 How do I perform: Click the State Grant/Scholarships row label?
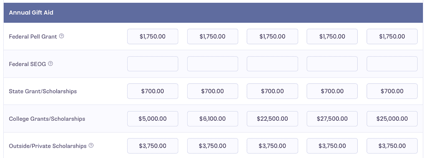click(43, 91)
